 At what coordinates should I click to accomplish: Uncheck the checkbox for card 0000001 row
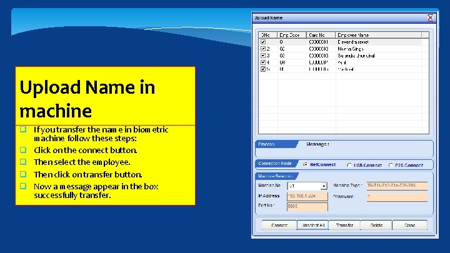pos(263,42)
